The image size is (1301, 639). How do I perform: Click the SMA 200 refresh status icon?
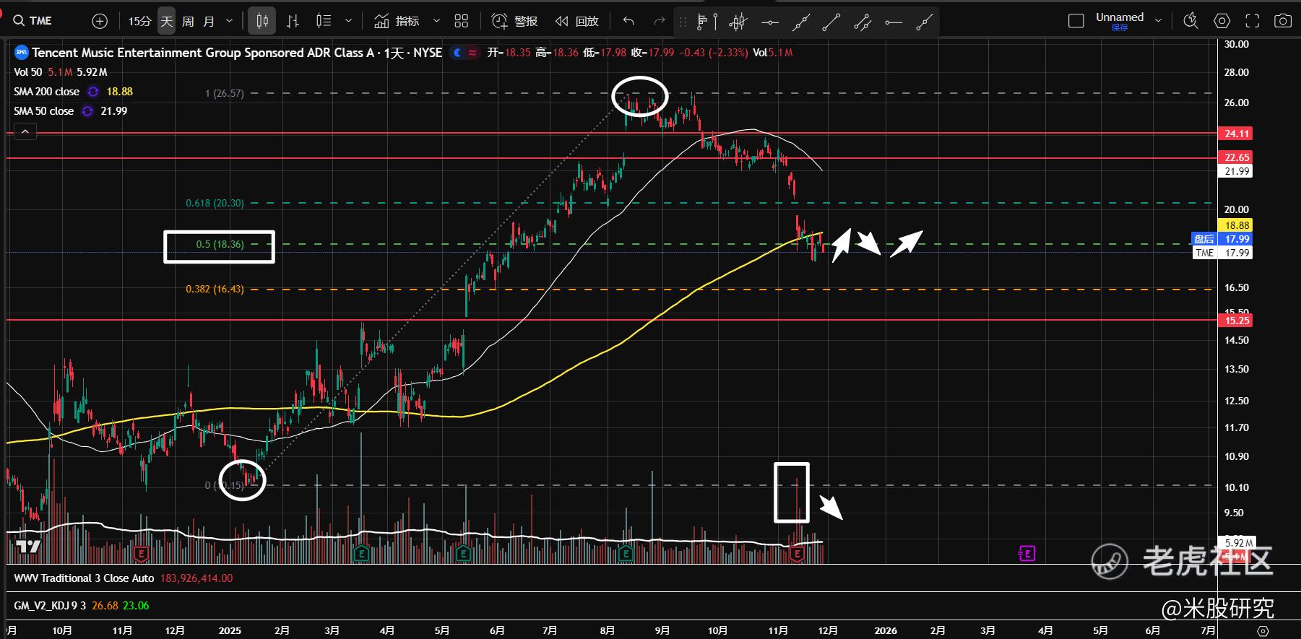click(92, 92)
